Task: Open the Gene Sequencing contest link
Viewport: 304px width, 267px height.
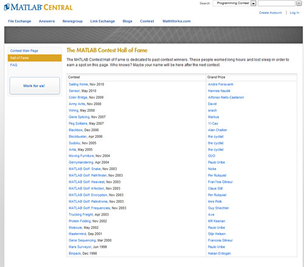Action: (x=82, y=240)
